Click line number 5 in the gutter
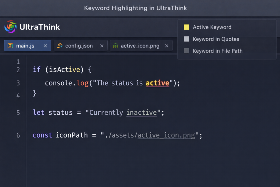Image resolution: width=280 pixels, height=187 pixels. coord(18,113)
